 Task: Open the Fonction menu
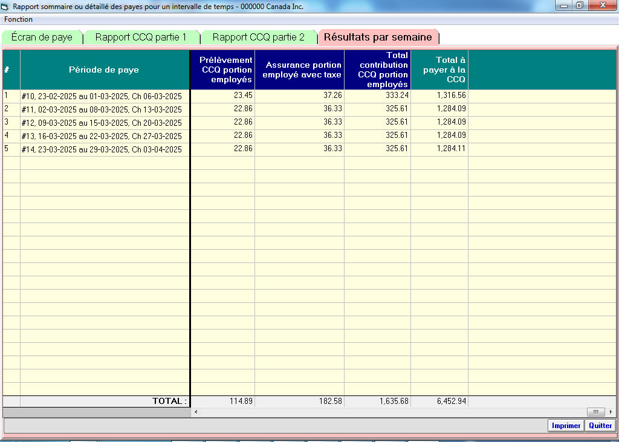tap(18, 19)
